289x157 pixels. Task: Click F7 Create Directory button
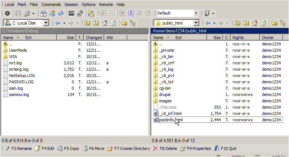point(128,148)
